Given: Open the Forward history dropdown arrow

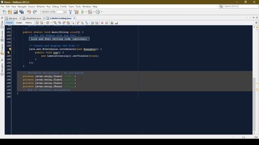Looking at the screenshot, I should tap(51, 23).
